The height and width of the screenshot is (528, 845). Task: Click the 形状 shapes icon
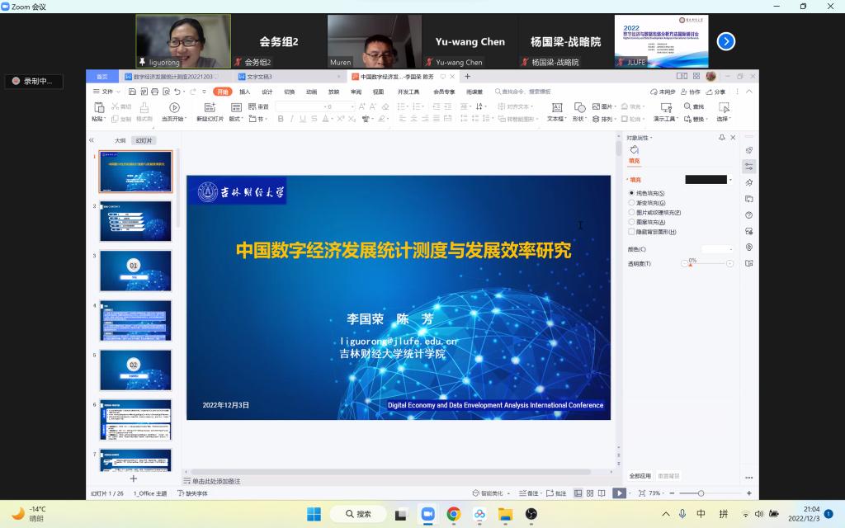pyautogui.click(x=579, y=106)
